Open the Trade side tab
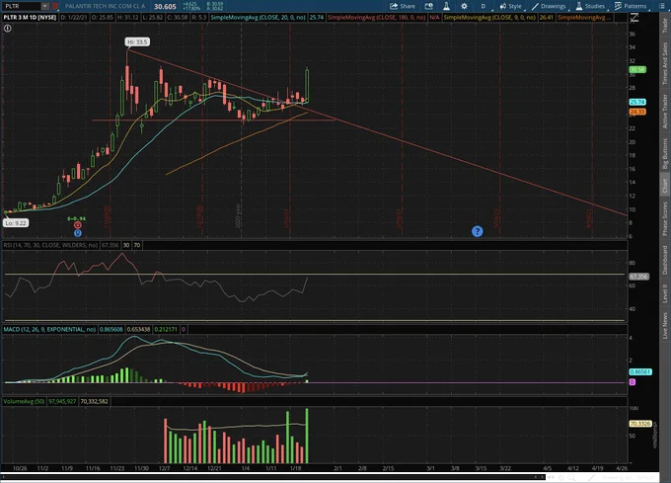Screen dimensions: 671x483 coord(664,26)
